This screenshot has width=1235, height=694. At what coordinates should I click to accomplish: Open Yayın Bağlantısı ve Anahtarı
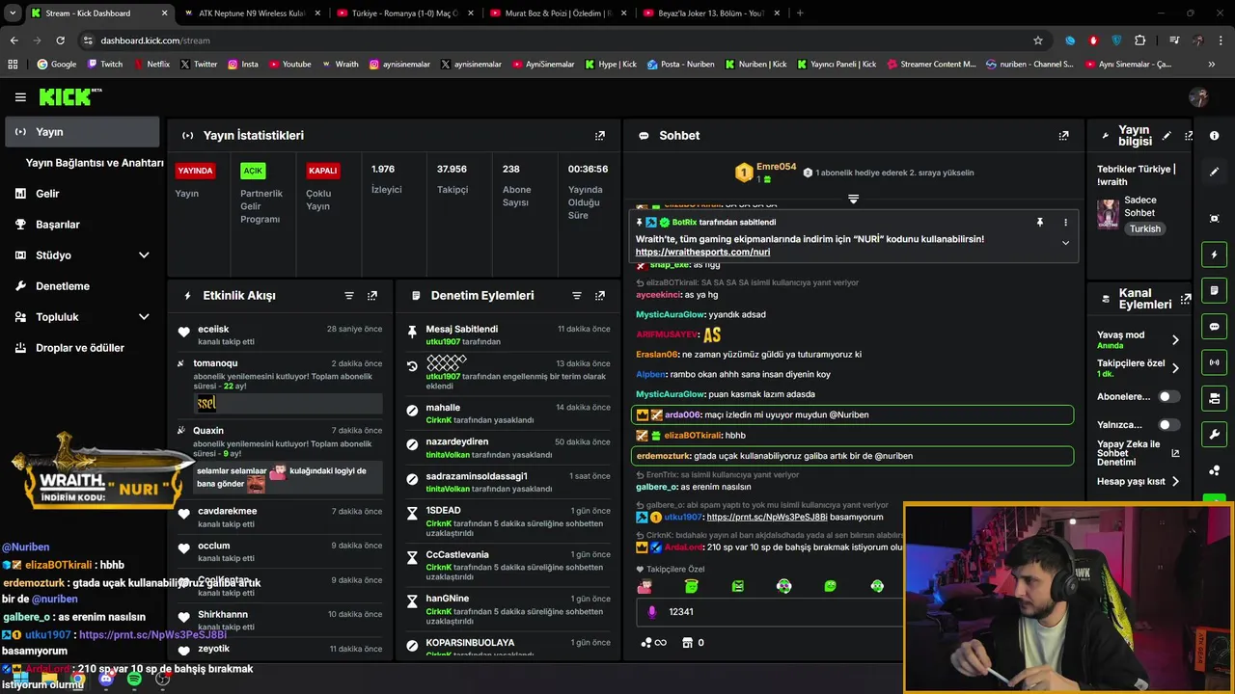[95, 163]
